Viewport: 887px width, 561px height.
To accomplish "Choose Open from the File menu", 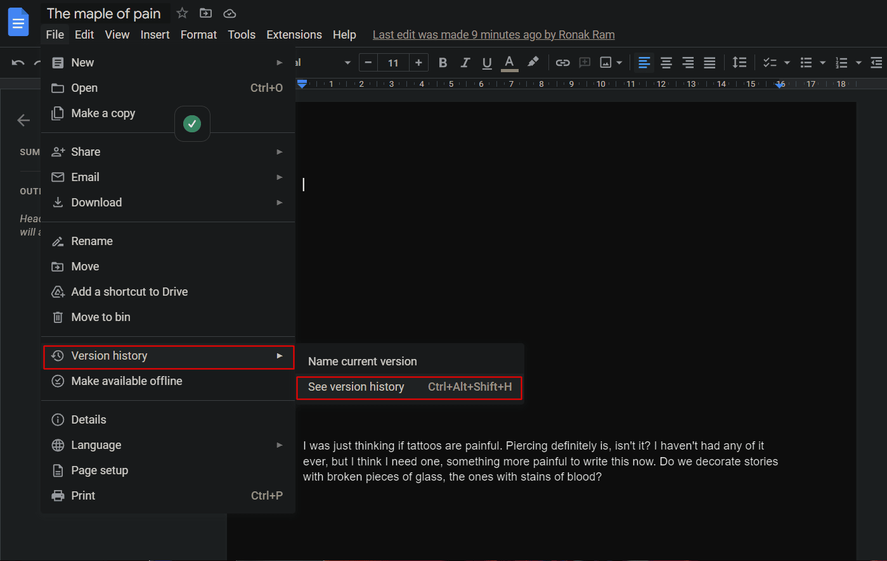I will pos(168,88).
